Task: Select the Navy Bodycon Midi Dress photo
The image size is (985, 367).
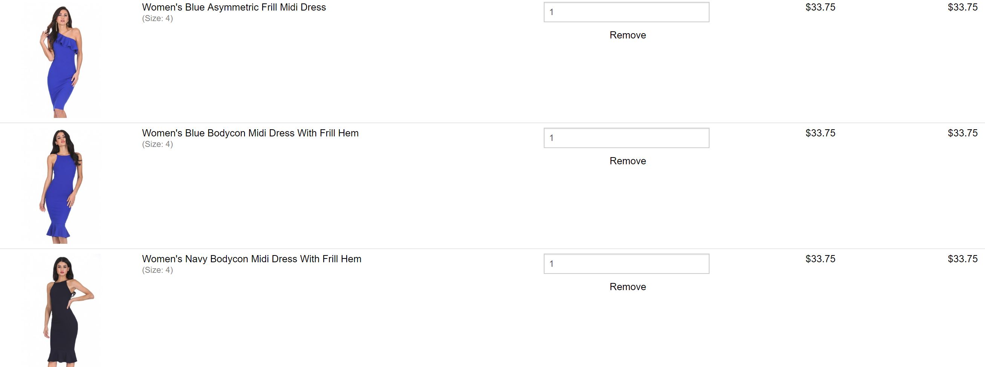Action: click(x=62, y=310)
